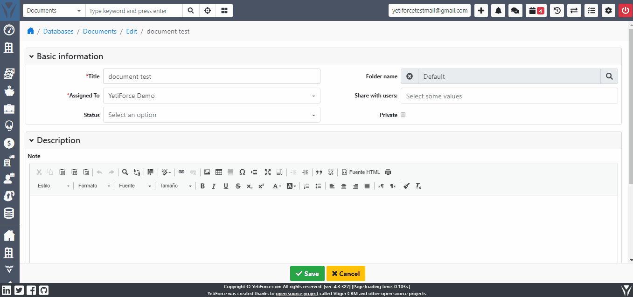This screenshot has height=297, width=633.
Task: Open the open source project link
Action: click(297, 294)
